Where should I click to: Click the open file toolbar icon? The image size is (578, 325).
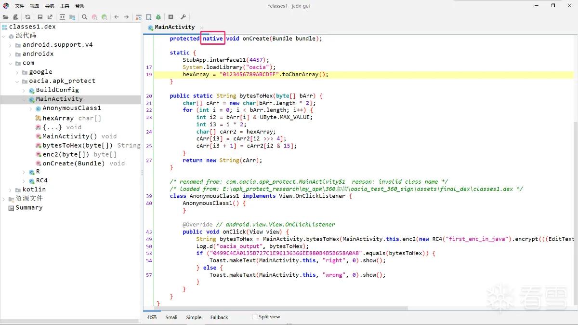(6, 17)
